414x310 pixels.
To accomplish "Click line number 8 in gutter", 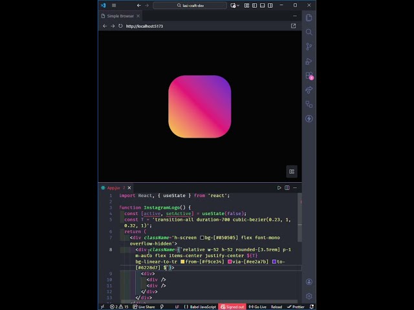I will 111,250.
